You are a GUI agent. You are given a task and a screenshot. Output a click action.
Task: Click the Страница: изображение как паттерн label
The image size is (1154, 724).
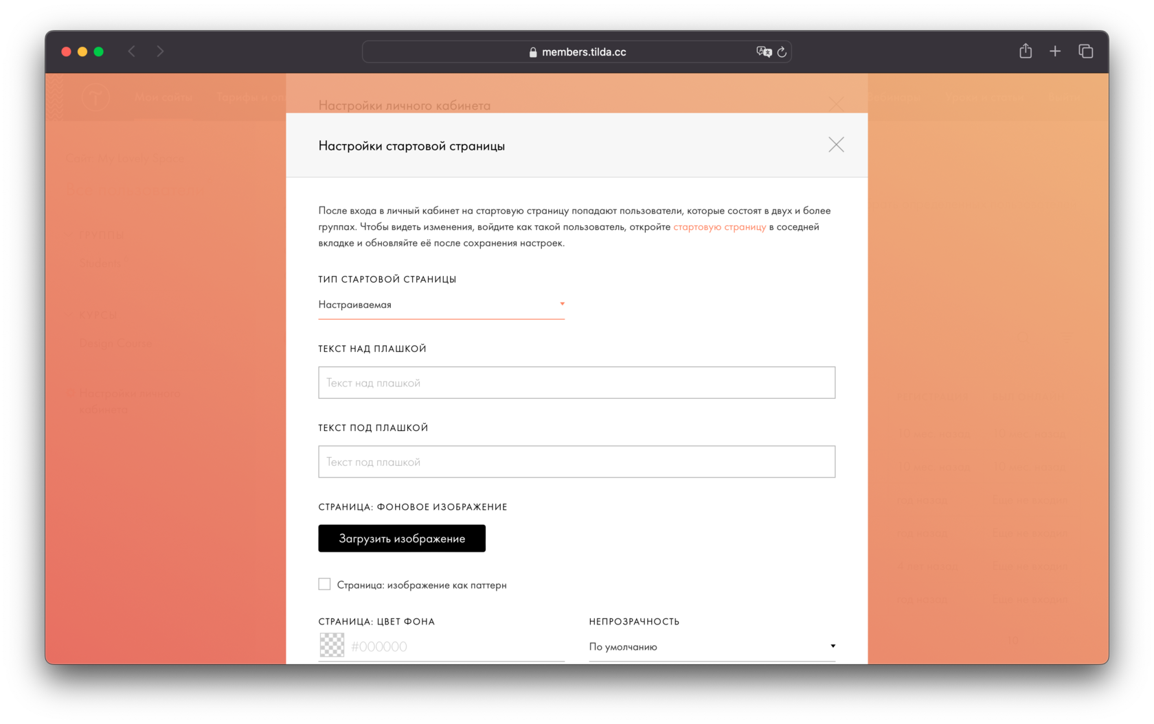422,585
